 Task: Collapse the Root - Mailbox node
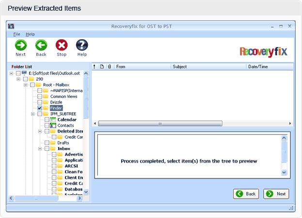[26, 85]
